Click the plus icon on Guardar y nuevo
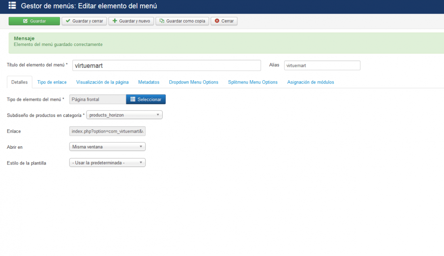Screen dimensions: 444x256 tap(115, 21)
